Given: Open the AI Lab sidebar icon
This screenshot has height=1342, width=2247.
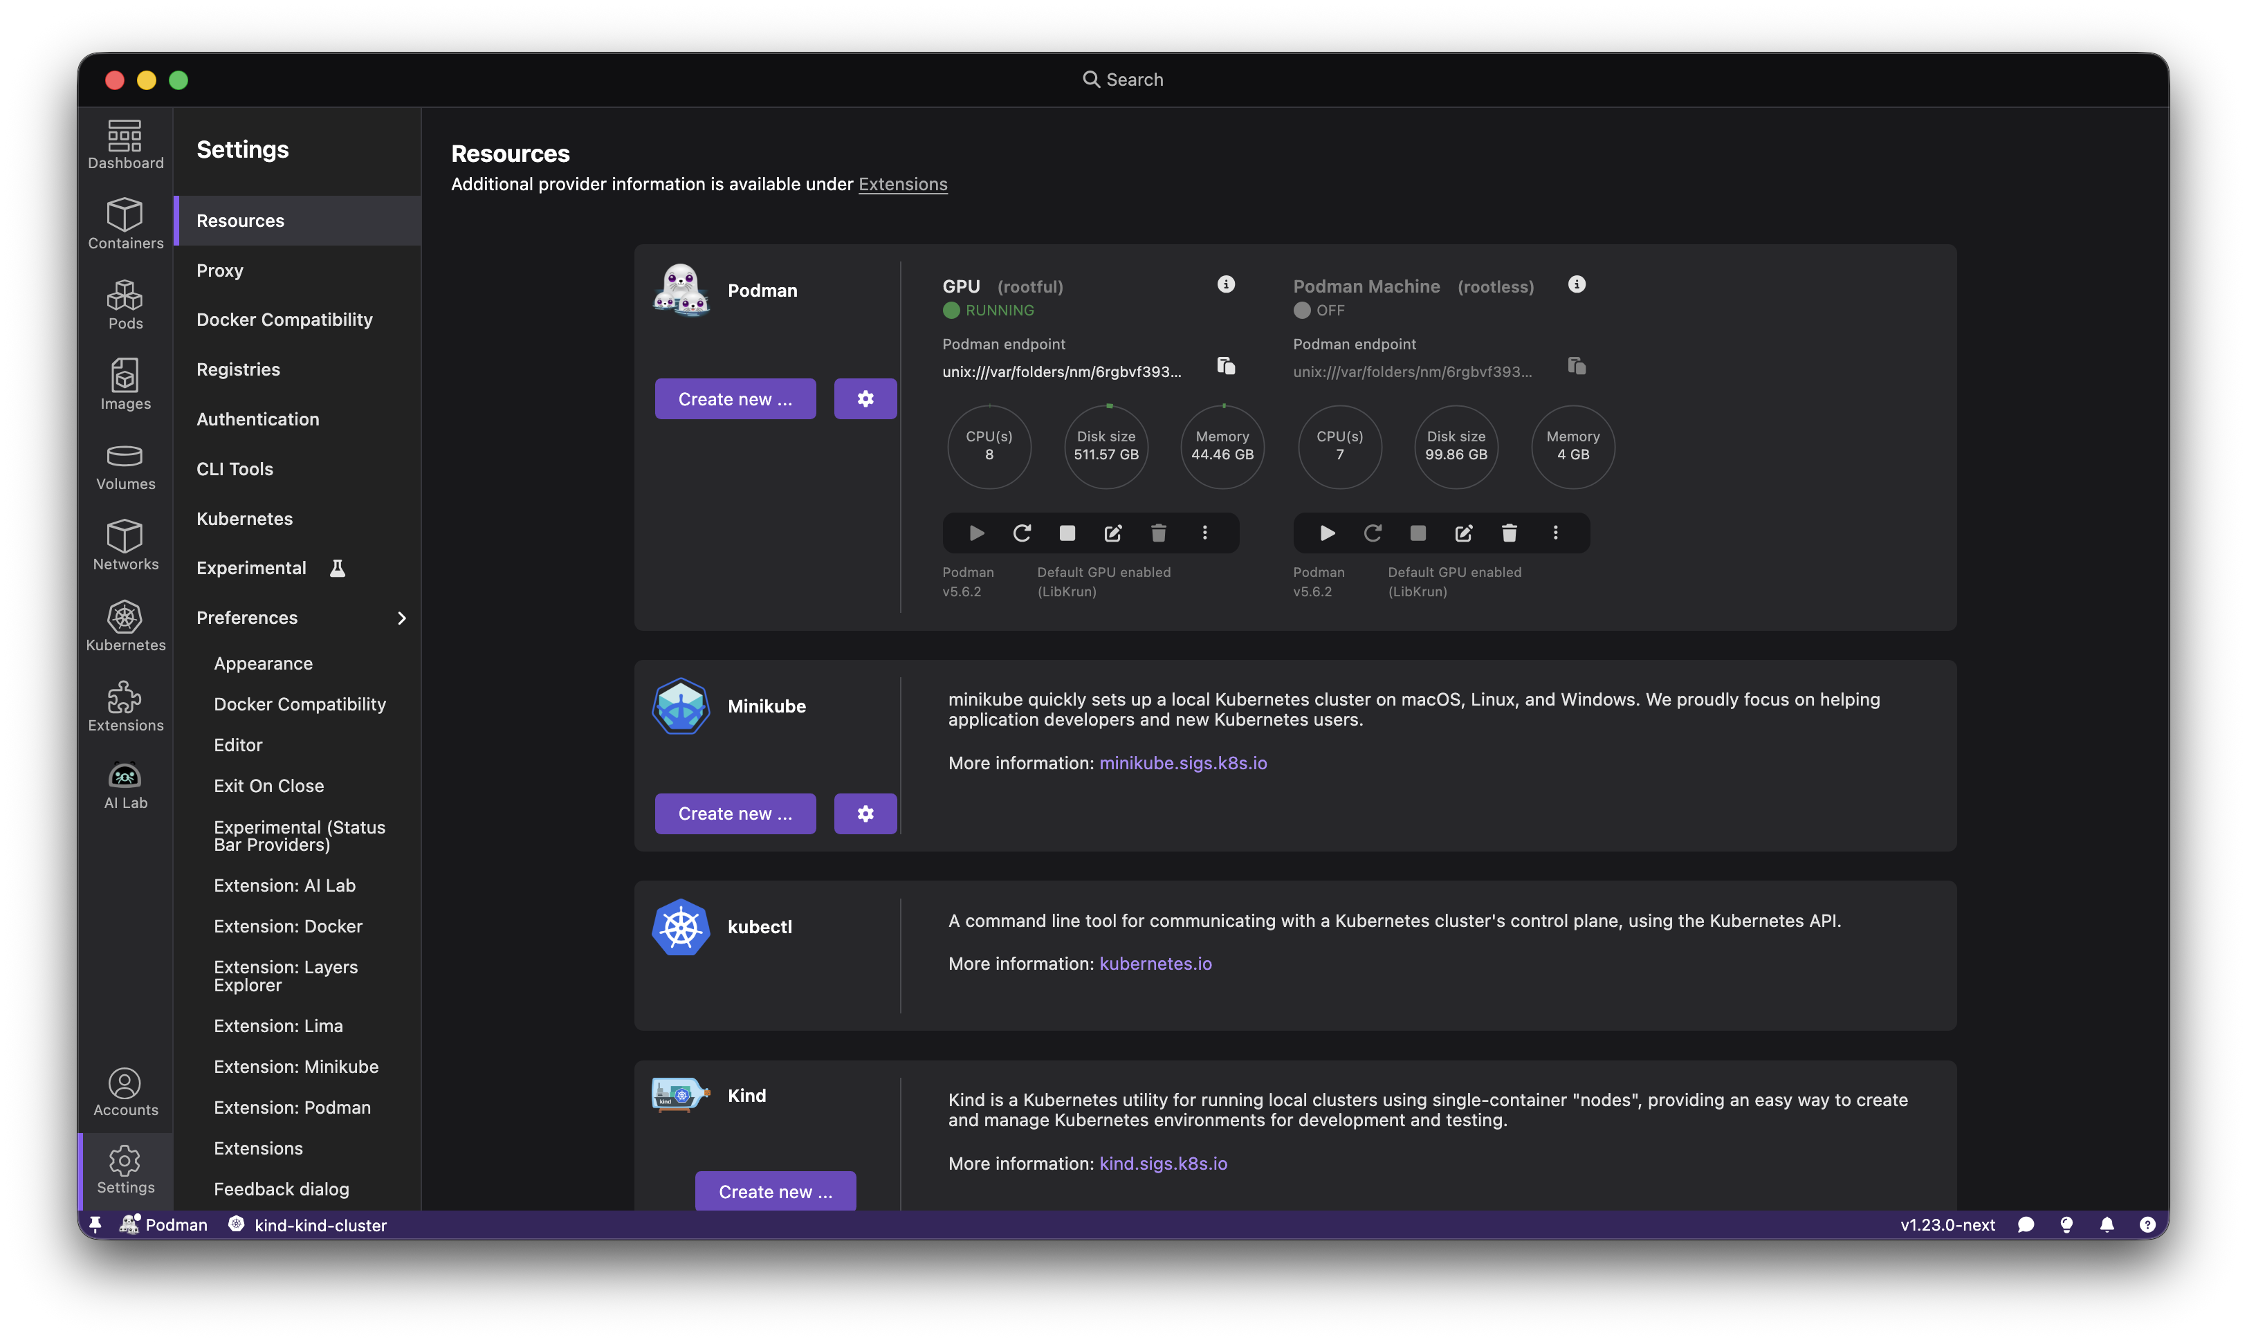Looking at the screenshot, I should pos(125,785).
